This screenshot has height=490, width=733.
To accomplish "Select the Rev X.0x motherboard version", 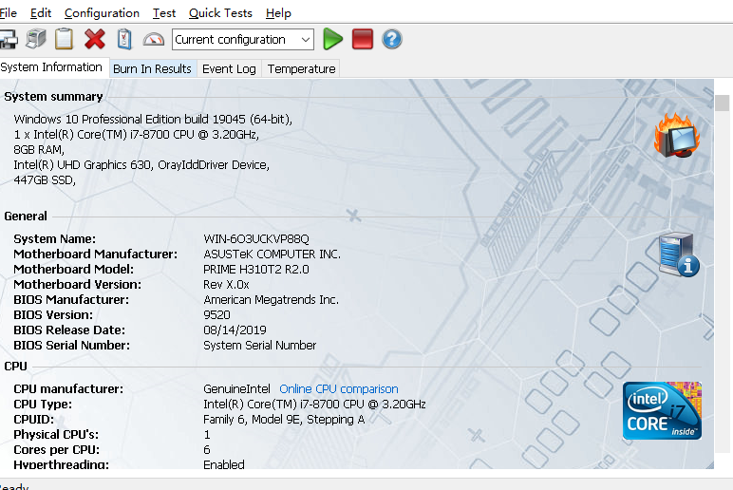I will pos(226,285).
